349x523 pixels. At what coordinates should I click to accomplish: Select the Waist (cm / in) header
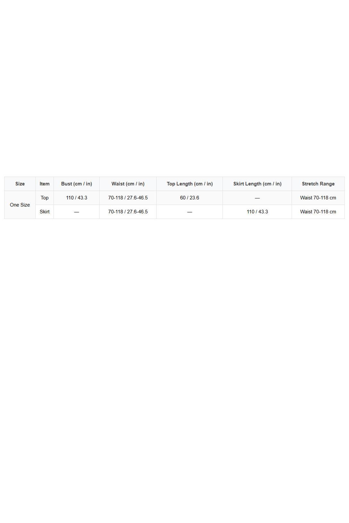click(128, 184)
